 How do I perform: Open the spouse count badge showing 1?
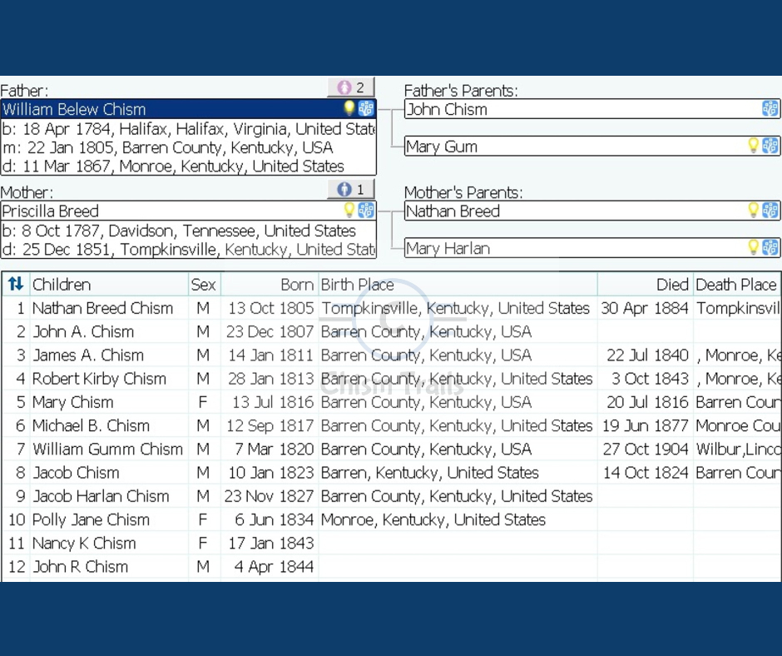point(350,189)
